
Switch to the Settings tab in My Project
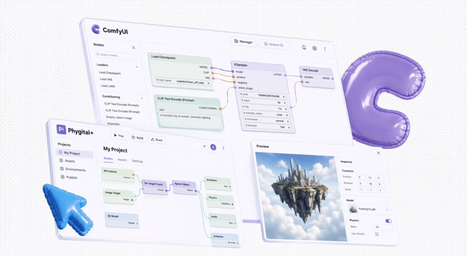pos(137,161)
